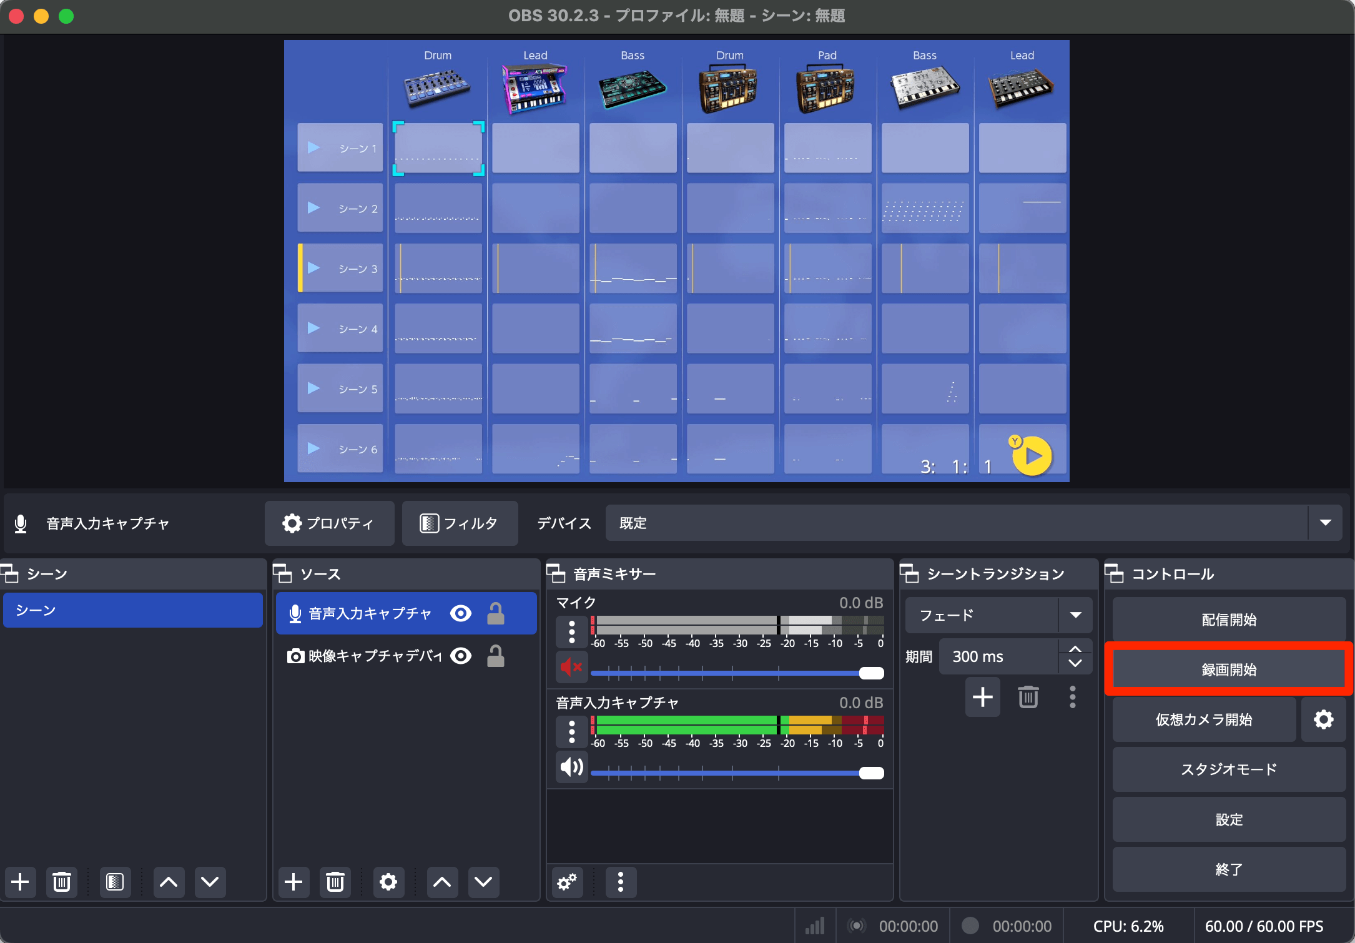Mute the 音声入力キャプチャ mixer channel
Screen dimensions: 1355x943
click(x=572, y=767)
